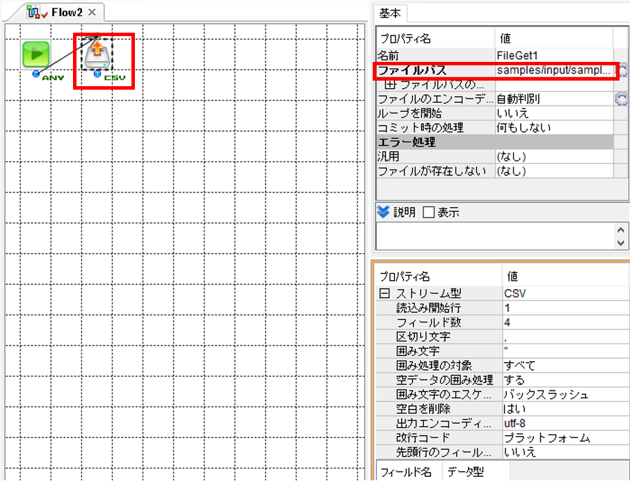Toggle the 表示 checkbox
The width and height of the screenshot is (630, 481).
(x=429, y=212)
